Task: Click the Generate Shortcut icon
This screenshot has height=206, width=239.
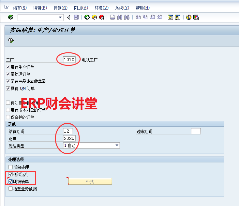Action: (178, 17)
